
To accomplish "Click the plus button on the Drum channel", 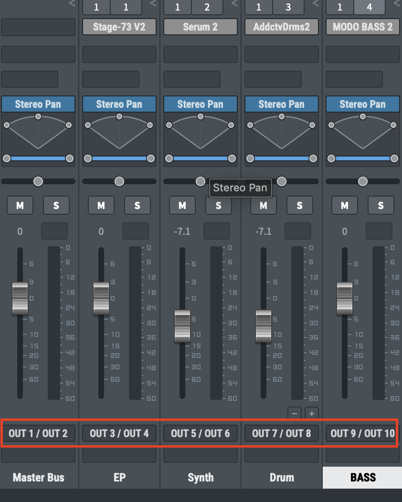I will [x=312, y=413].
